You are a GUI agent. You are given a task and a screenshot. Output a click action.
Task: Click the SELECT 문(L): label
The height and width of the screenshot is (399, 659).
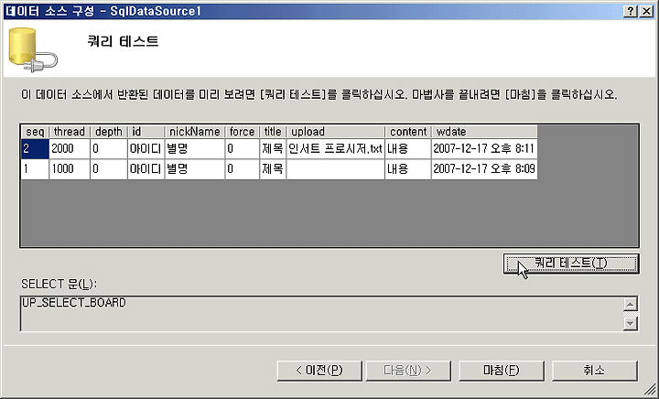pos(59,285)
